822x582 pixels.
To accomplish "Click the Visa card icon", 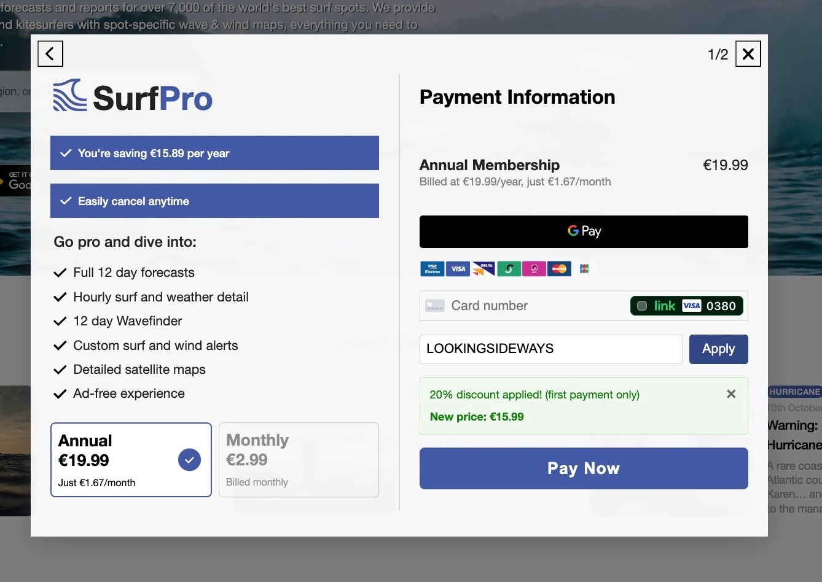I will (x=458, y=268).
